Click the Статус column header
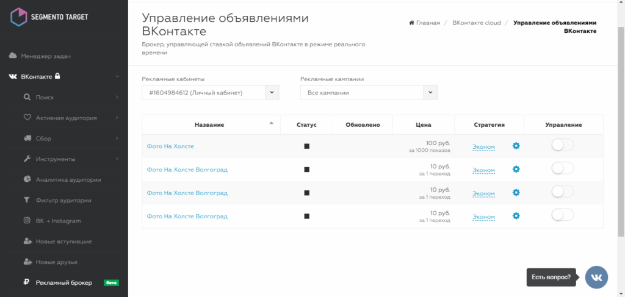This screenshot has height=297, width=625. (306, 124)
